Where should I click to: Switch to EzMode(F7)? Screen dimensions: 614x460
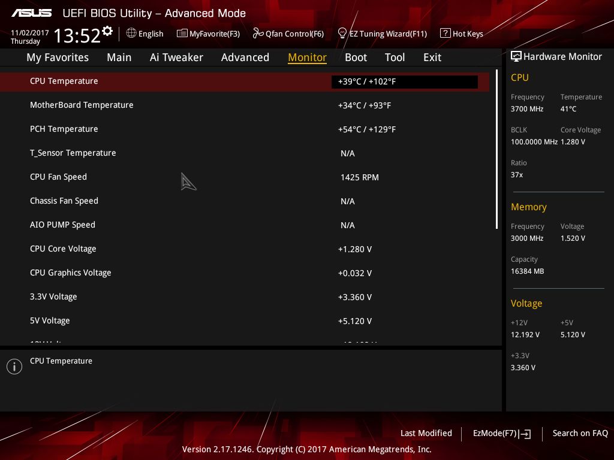(x=495, y=434)
